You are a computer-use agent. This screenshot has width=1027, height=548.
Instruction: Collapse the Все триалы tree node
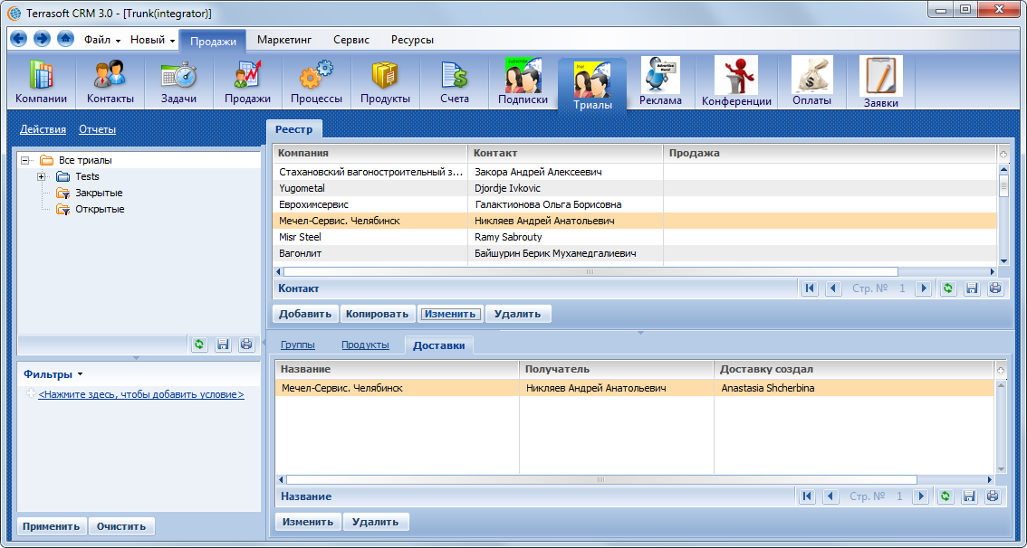(24, 160)
